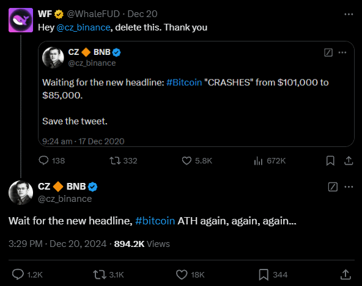Open more options on quoted CZ tweet

coord(342,52)
